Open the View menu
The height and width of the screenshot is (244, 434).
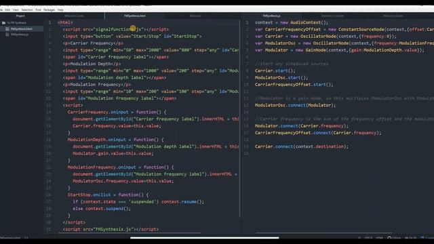pos(16,9)
